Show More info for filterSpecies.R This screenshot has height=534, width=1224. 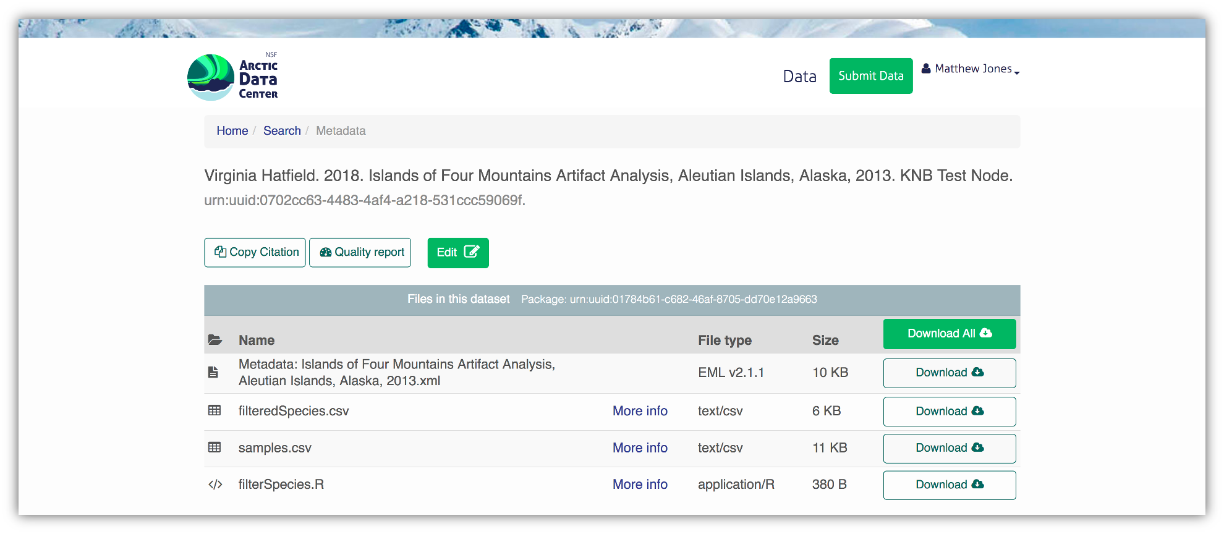[x=640, y=485]
